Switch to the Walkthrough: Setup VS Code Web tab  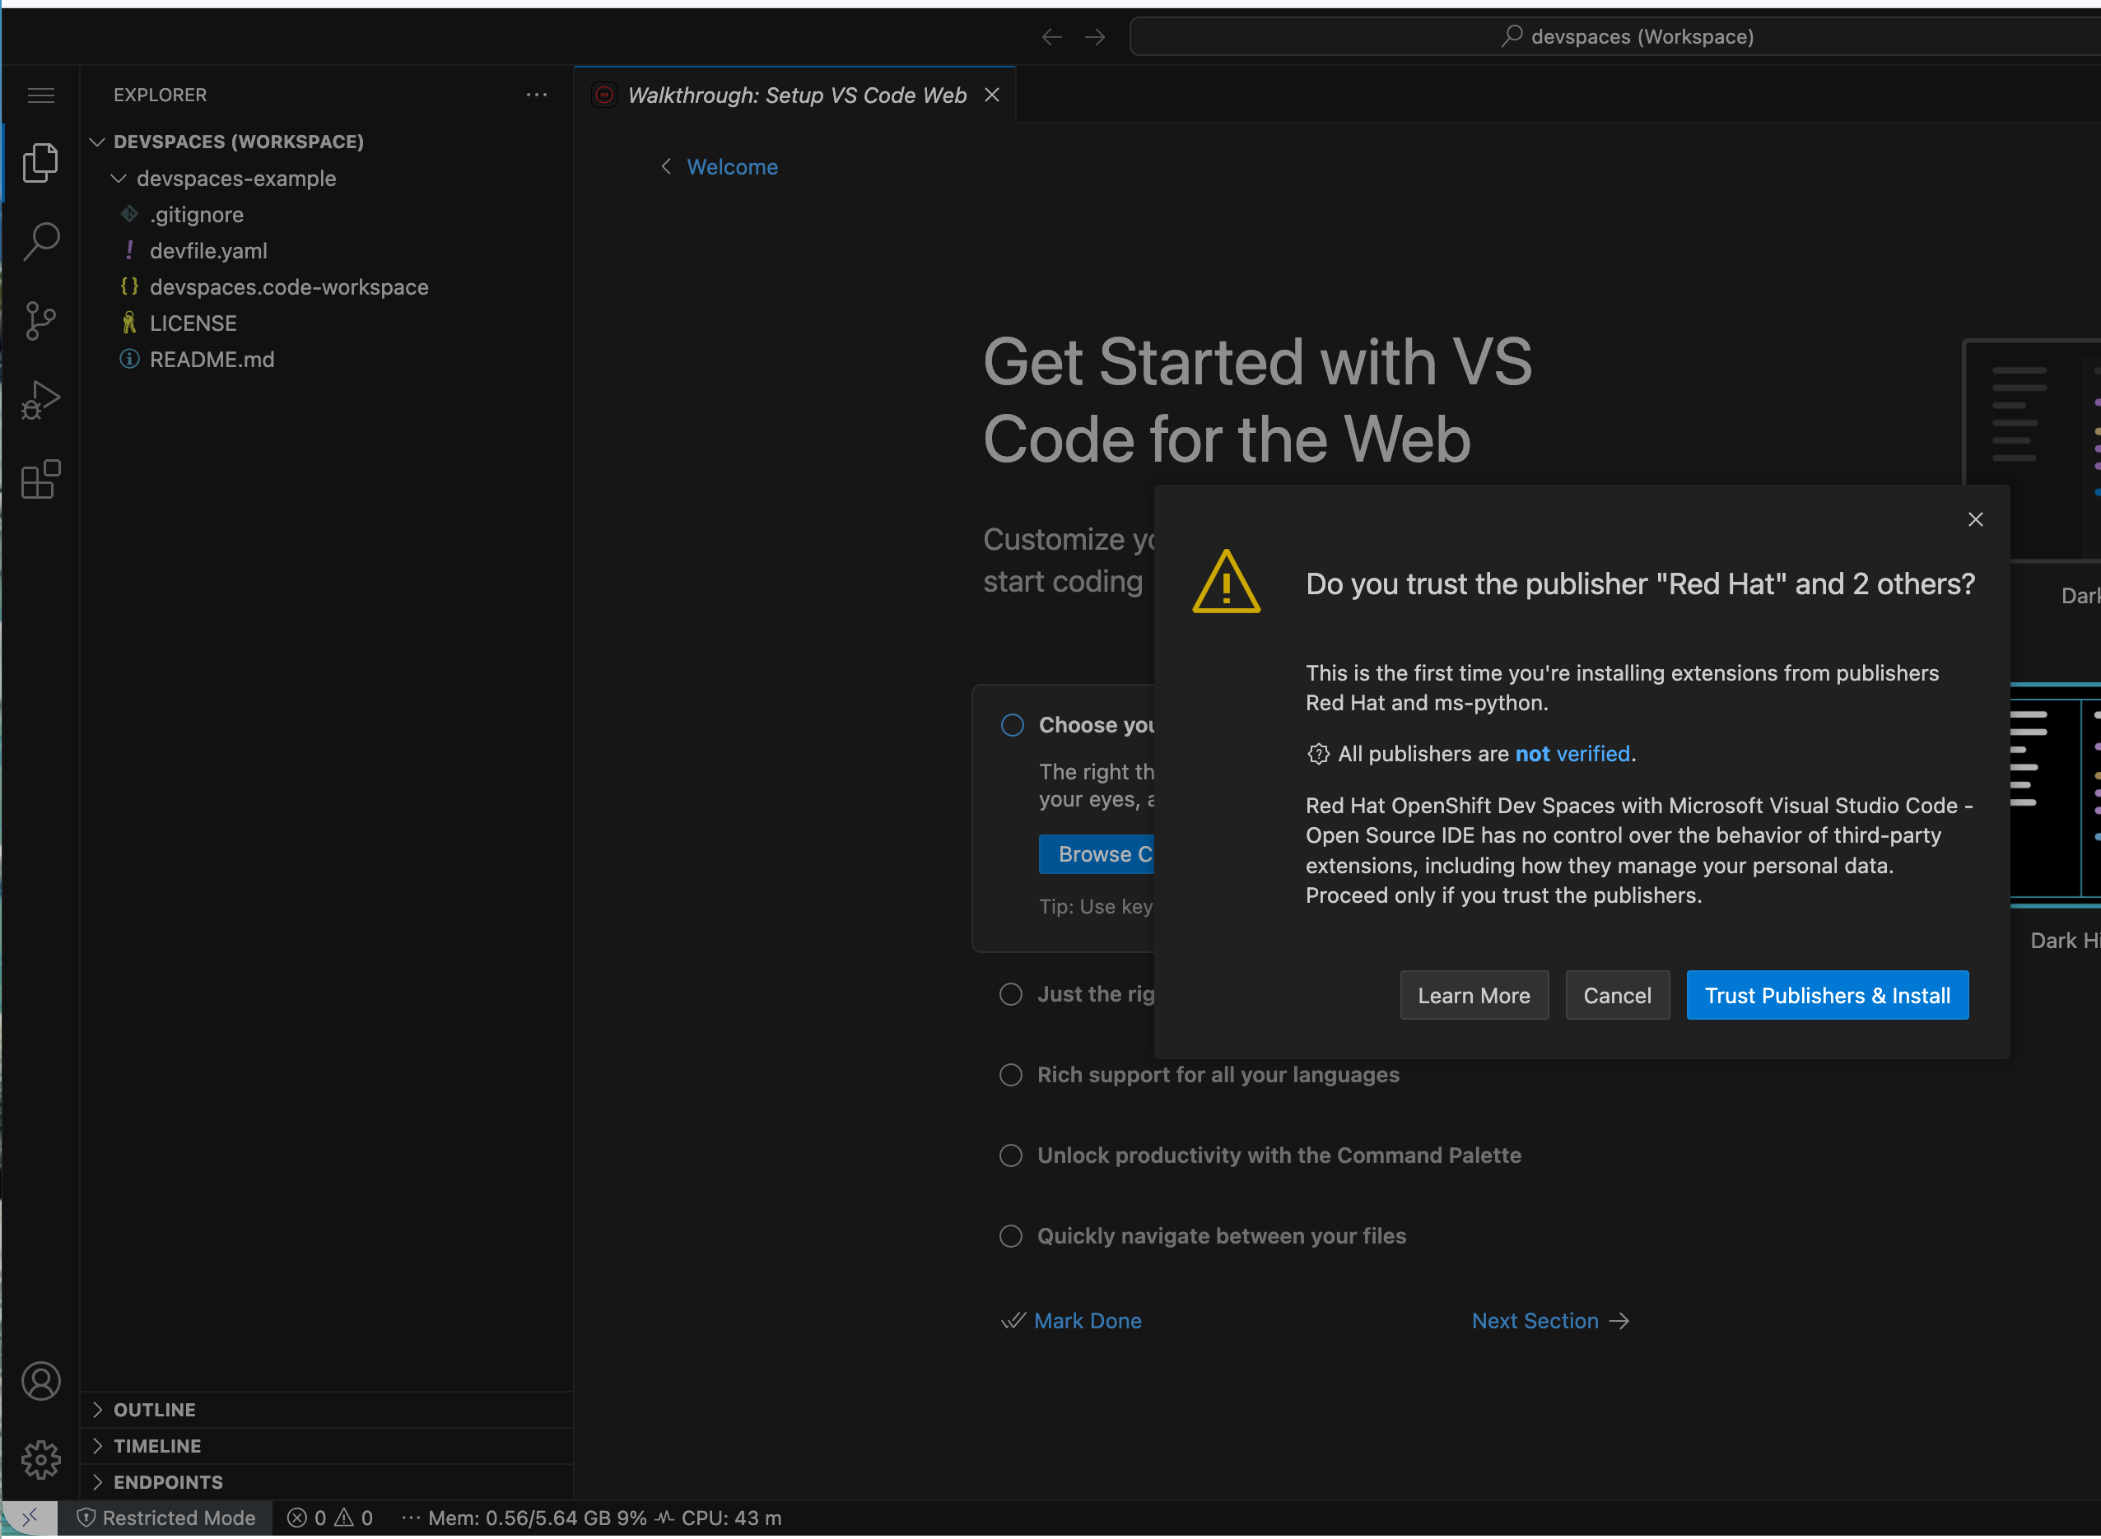[797, 94]
